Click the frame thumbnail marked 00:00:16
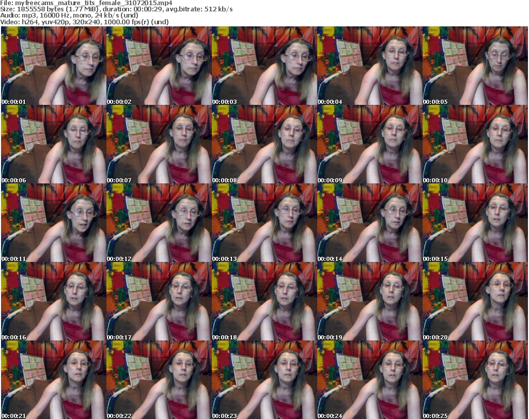The width and height of the screenshot is (529, 419). (54, 302)
